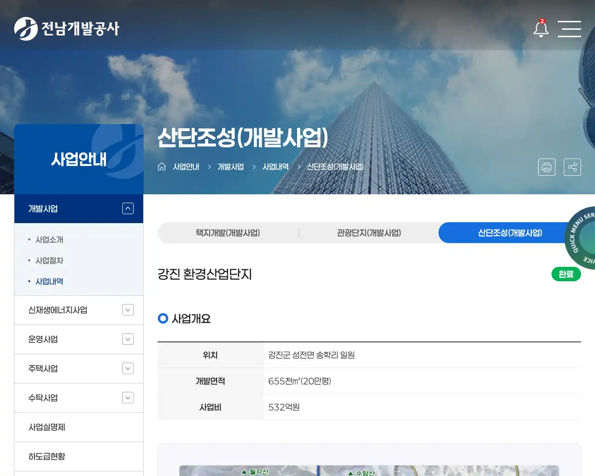Collapse the 개발사업 sidebar section
This screenshot has width=595, height=476.
pos(128,209)
